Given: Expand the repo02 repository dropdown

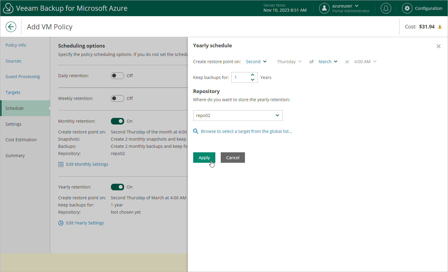Looking at the screenshot, I should [x=238, y=116].
